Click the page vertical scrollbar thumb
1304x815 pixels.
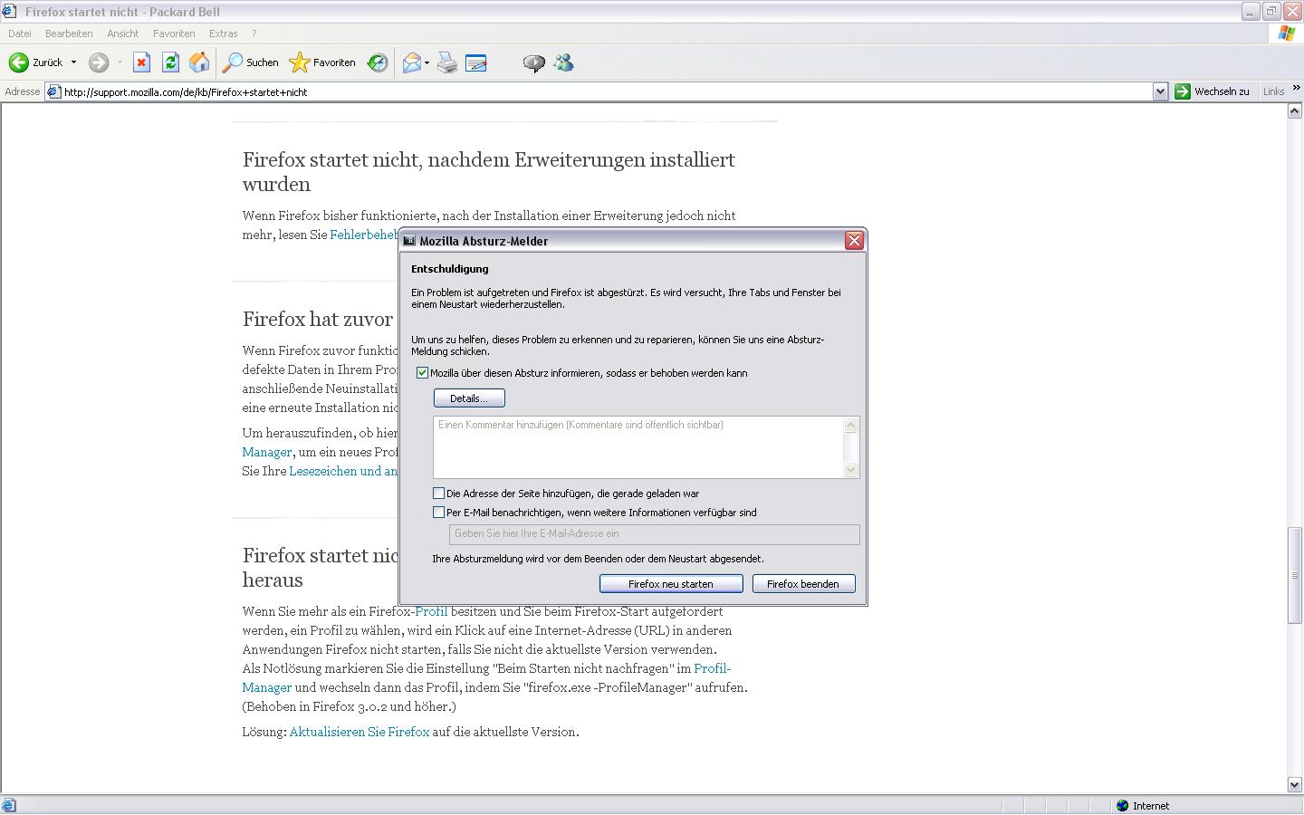coord(1294,574)
